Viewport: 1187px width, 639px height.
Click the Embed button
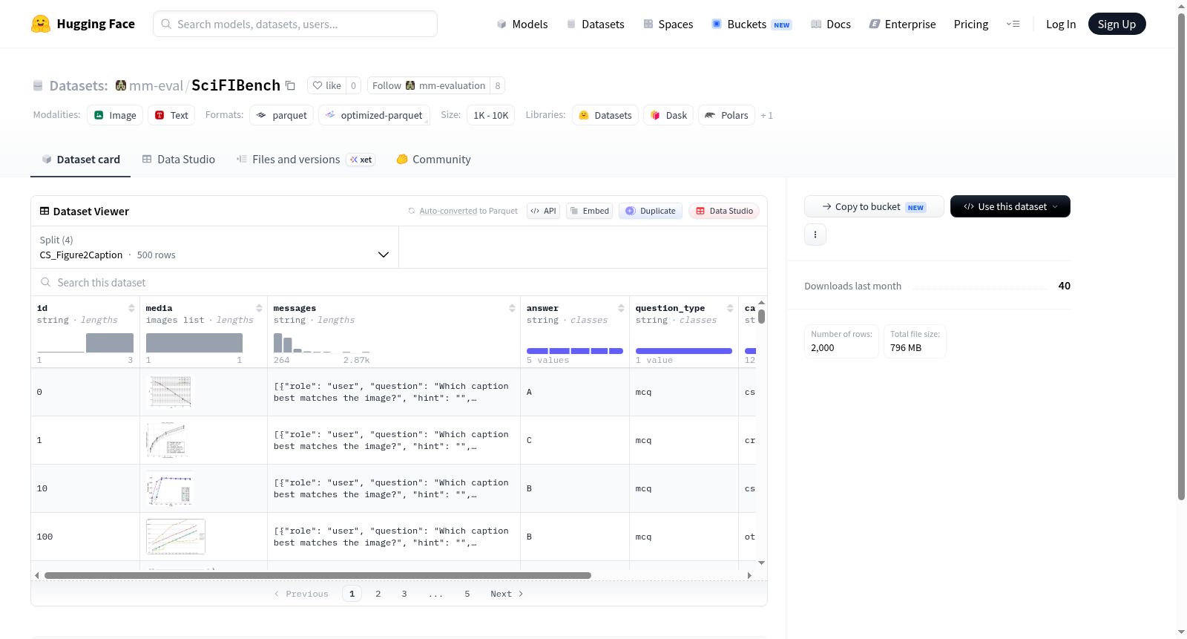(590, 211)
